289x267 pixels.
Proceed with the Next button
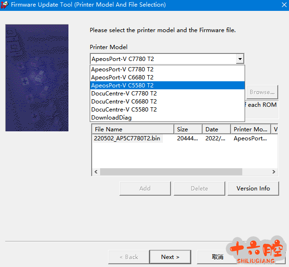point(170,257)
